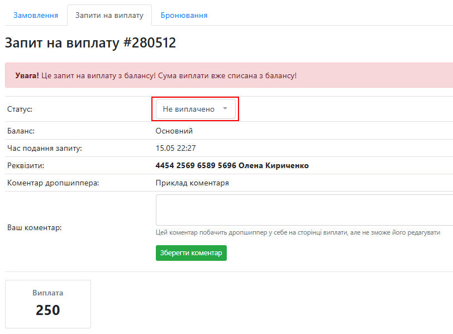Screen dimensions: 453x334
Task: Click the caret arrow in status selector
Action: [x=225, y=109]
